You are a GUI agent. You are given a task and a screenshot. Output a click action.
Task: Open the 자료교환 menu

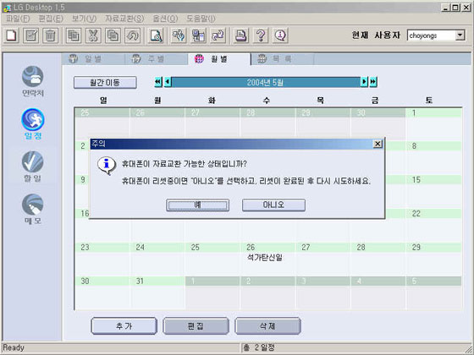click(x=124, y=19)
